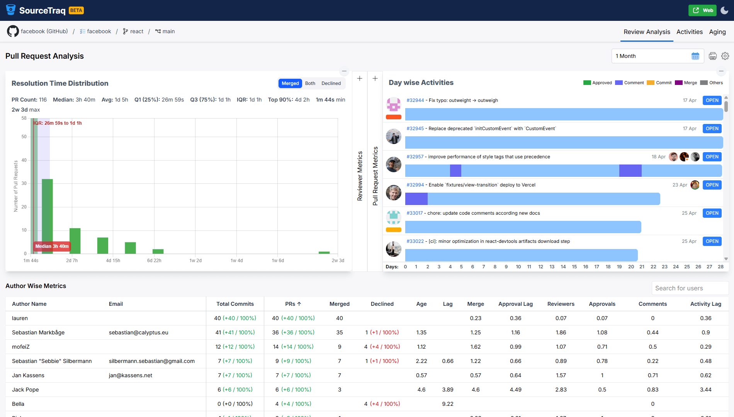Click the calendar icon in the date range field
Image resolution: width=734 pixels, height=417 pixels.
tap(695, 56)
